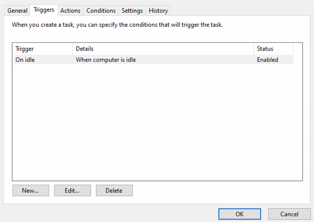Go to the Conditions tab
This screenshot has height=222, width=314.
tap(101, 11)
